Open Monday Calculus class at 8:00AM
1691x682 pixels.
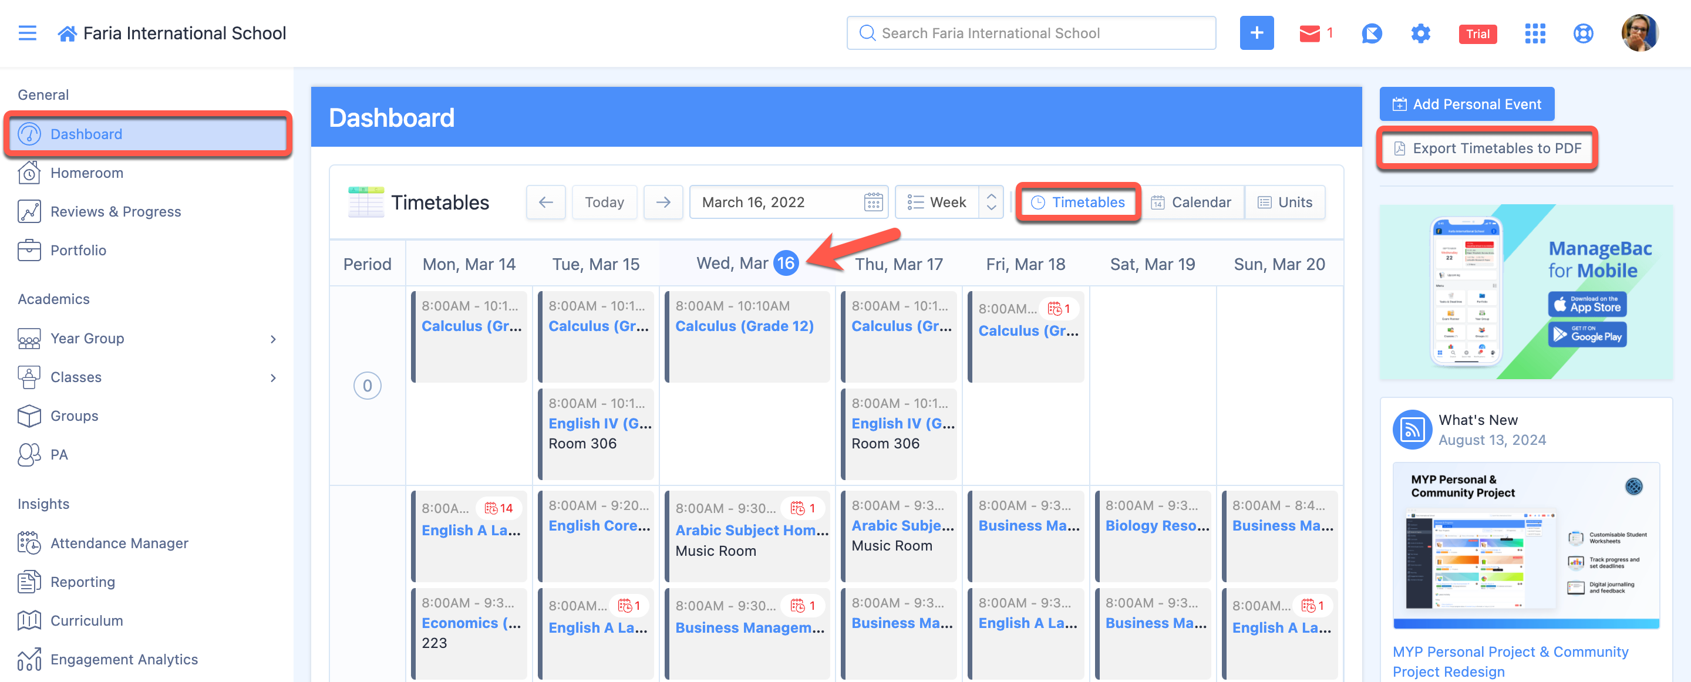(x=468, y=336)
